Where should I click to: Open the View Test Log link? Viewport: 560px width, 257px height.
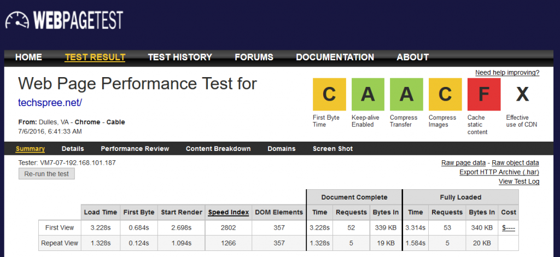(519, 182)
